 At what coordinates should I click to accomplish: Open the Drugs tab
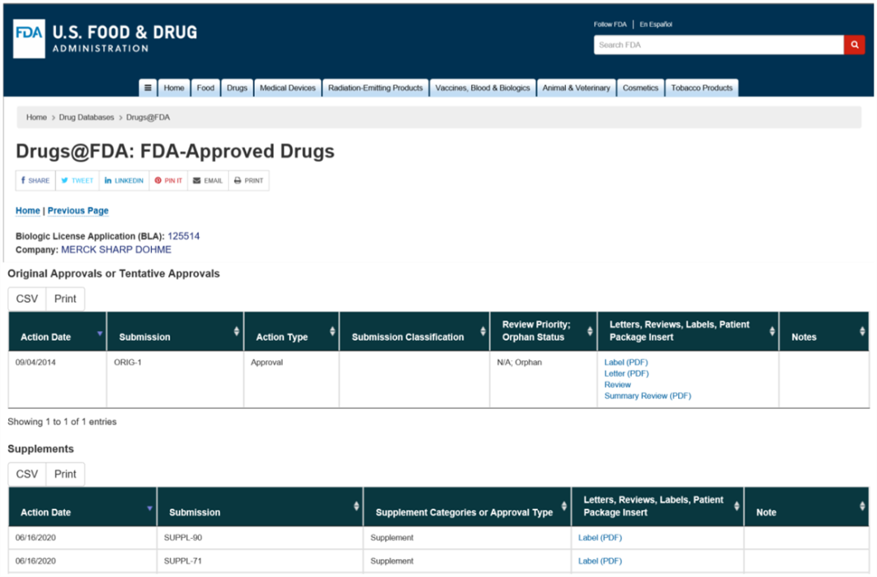click(237, 88)
